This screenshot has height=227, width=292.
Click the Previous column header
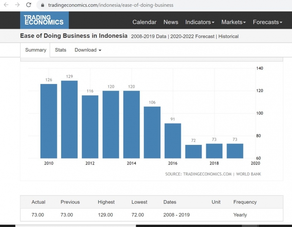point(70,202)
